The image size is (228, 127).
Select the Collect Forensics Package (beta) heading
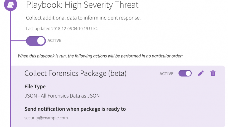[75, 73]
